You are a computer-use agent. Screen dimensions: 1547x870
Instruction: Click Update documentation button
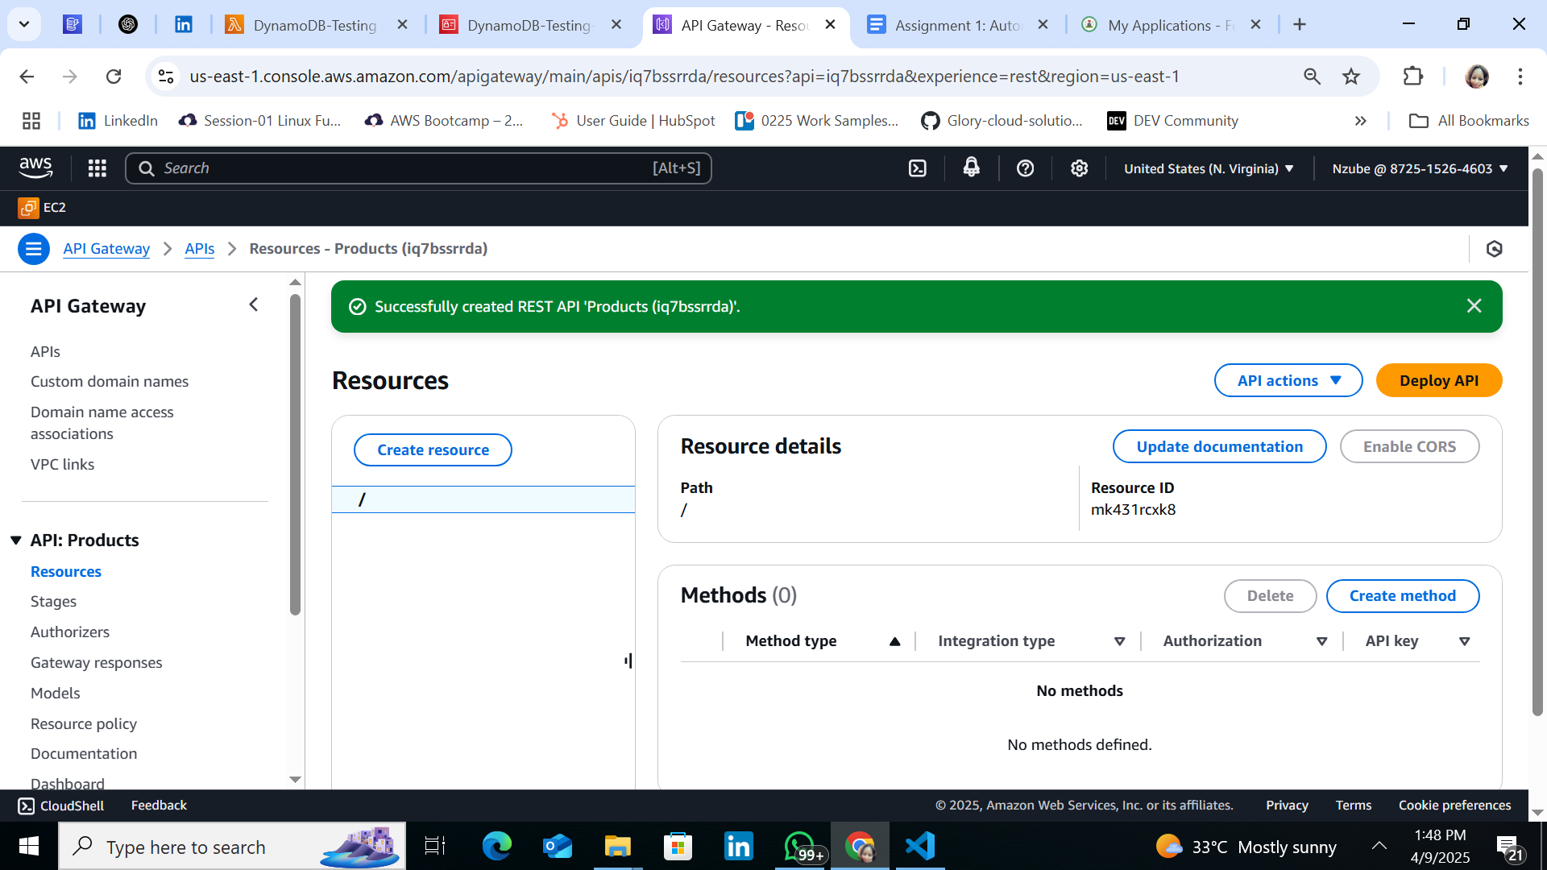1219,447
